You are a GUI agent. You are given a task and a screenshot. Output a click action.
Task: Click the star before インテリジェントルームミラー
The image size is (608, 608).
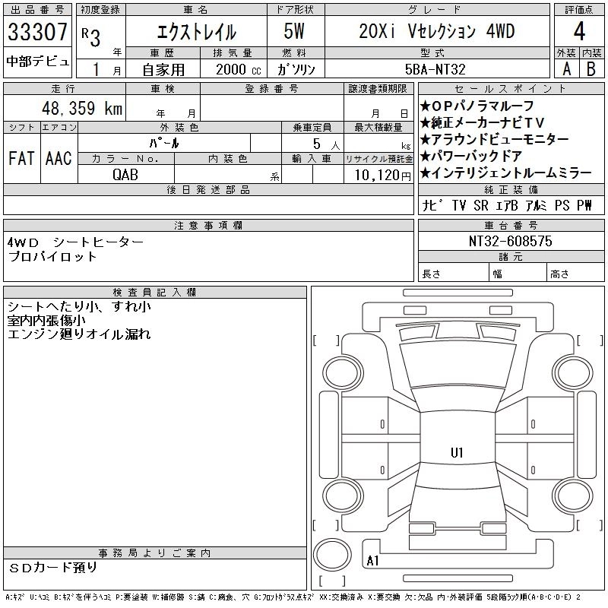tap(426, 173)
